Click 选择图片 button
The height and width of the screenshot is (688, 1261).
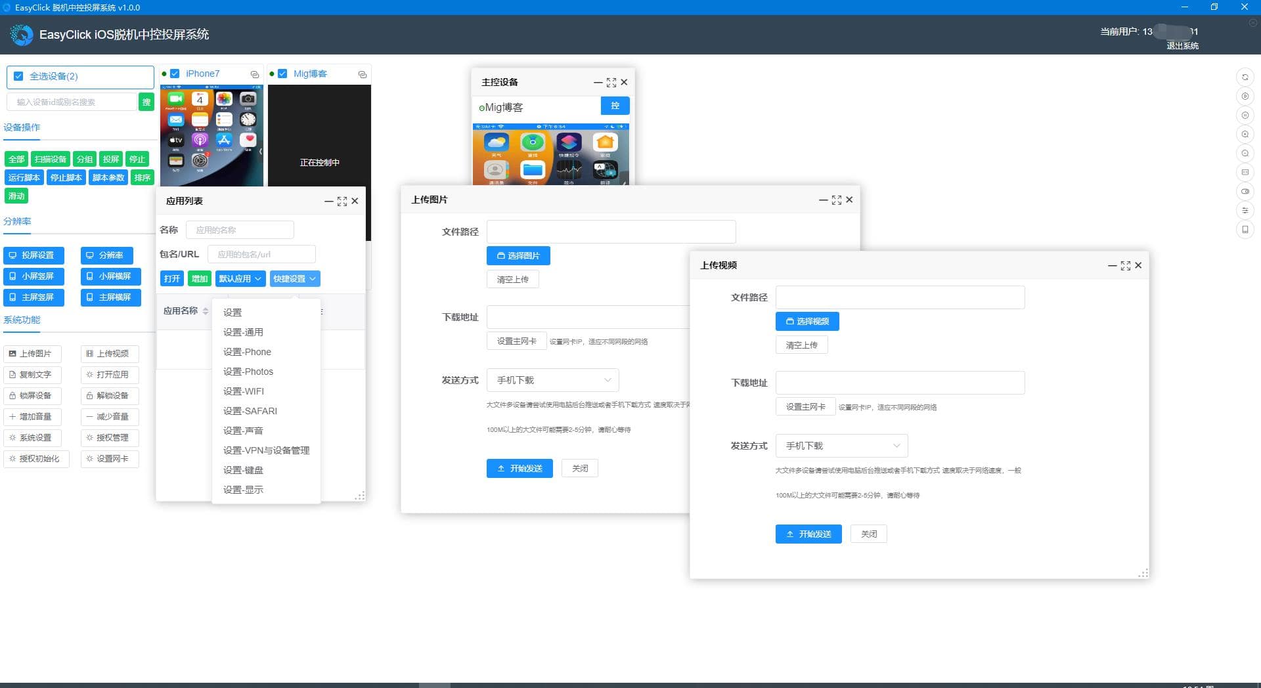point(518,256)
